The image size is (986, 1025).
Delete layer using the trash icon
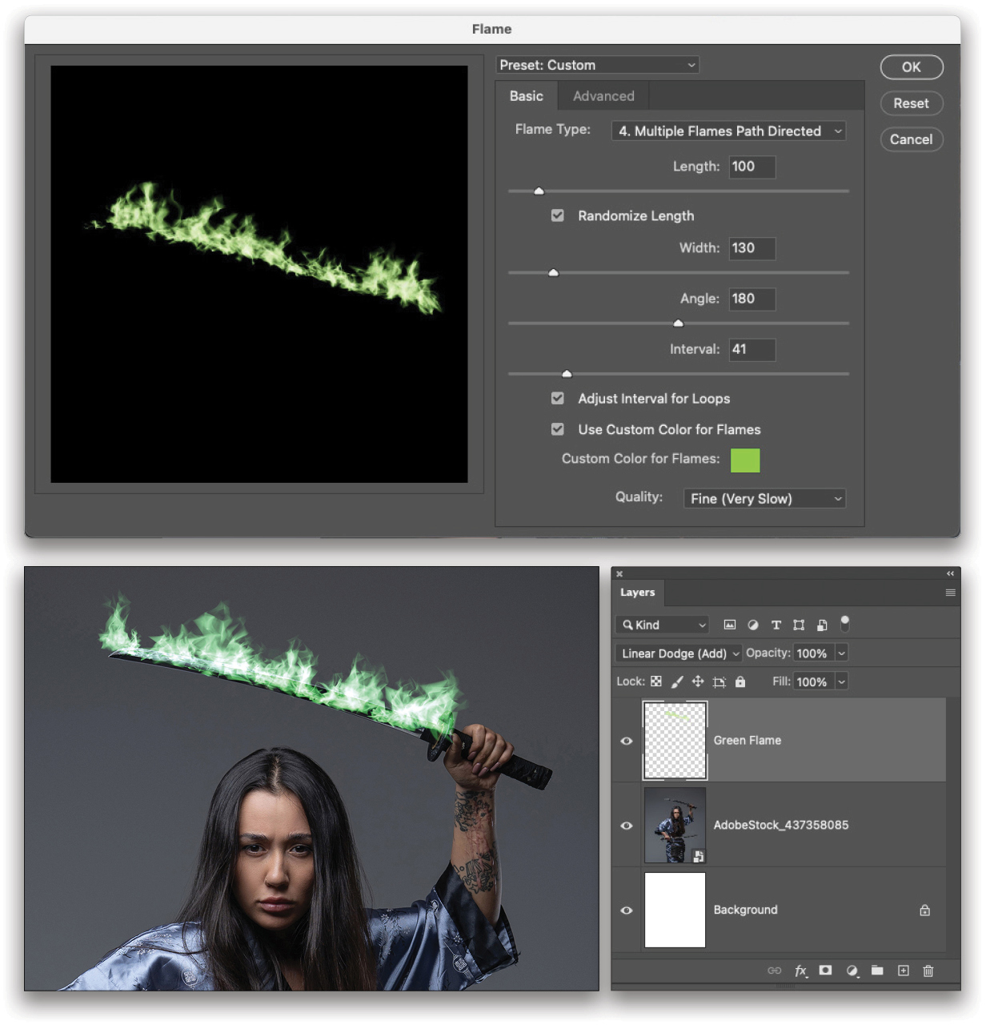coord(928,971)
